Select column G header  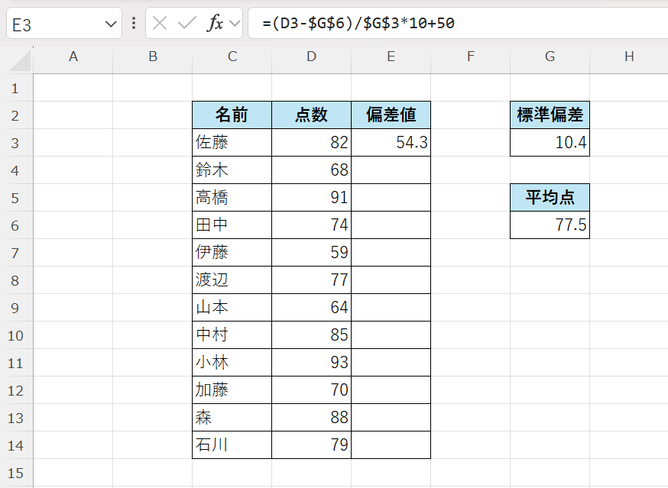click(550, 56)
